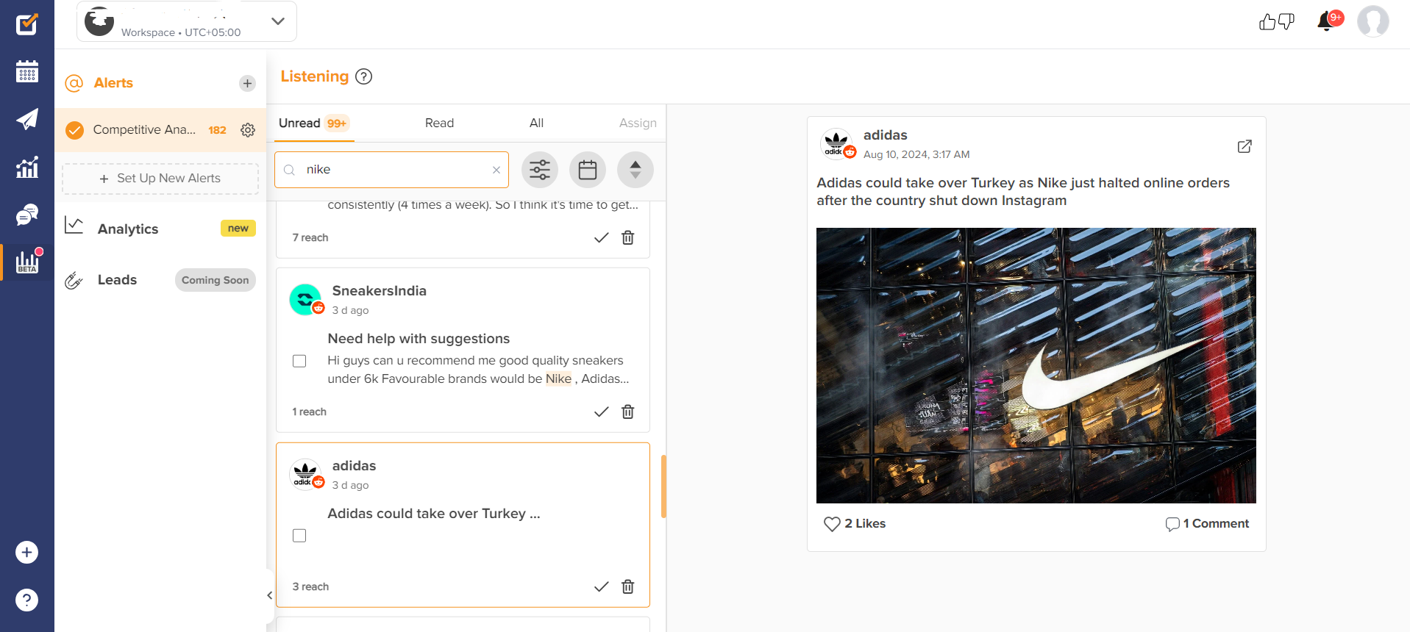The image size is (1410, 632).
Task: Click the thumbs up feedback icon
Action: pyautogui.click(x=1267, y=22)
